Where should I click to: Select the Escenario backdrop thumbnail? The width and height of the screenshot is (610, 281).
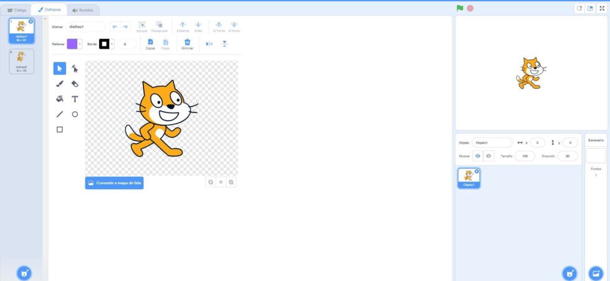(596, 155)
